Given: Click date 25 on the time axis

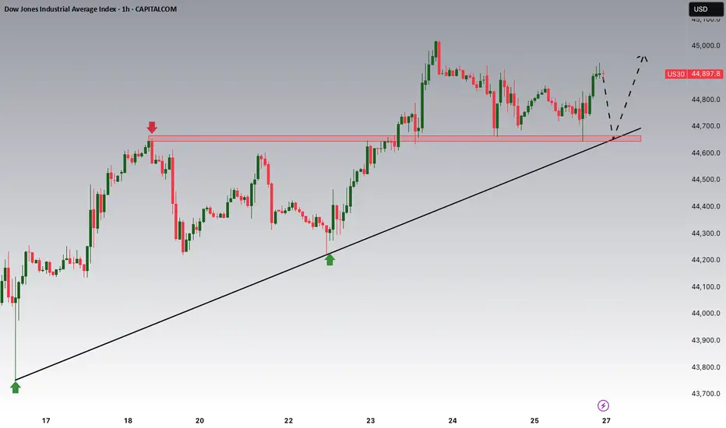Looking at the screenshot, I should point(534,420).
